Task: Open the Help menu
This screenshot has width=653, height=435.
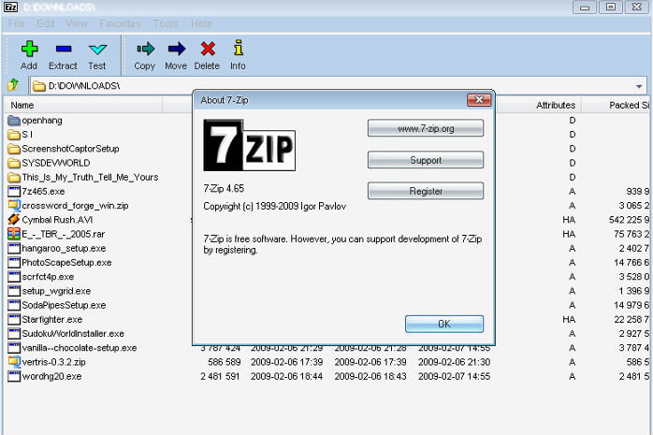Action: (201, 23)
